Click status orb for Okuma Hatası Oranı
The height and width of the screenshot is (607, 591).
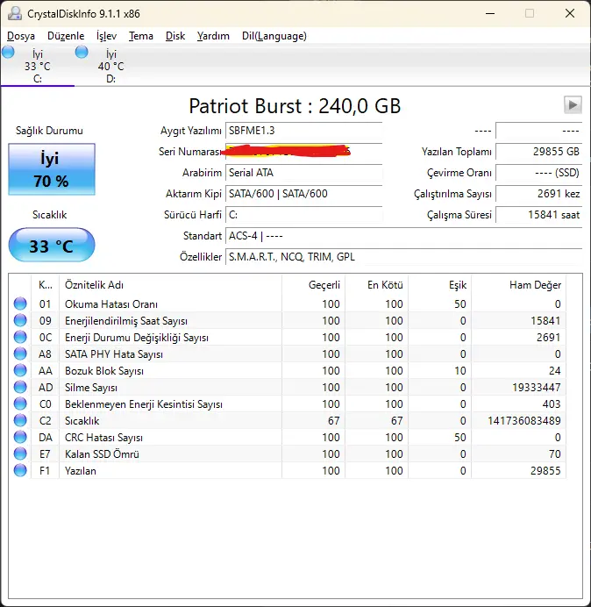pos(20,303)
